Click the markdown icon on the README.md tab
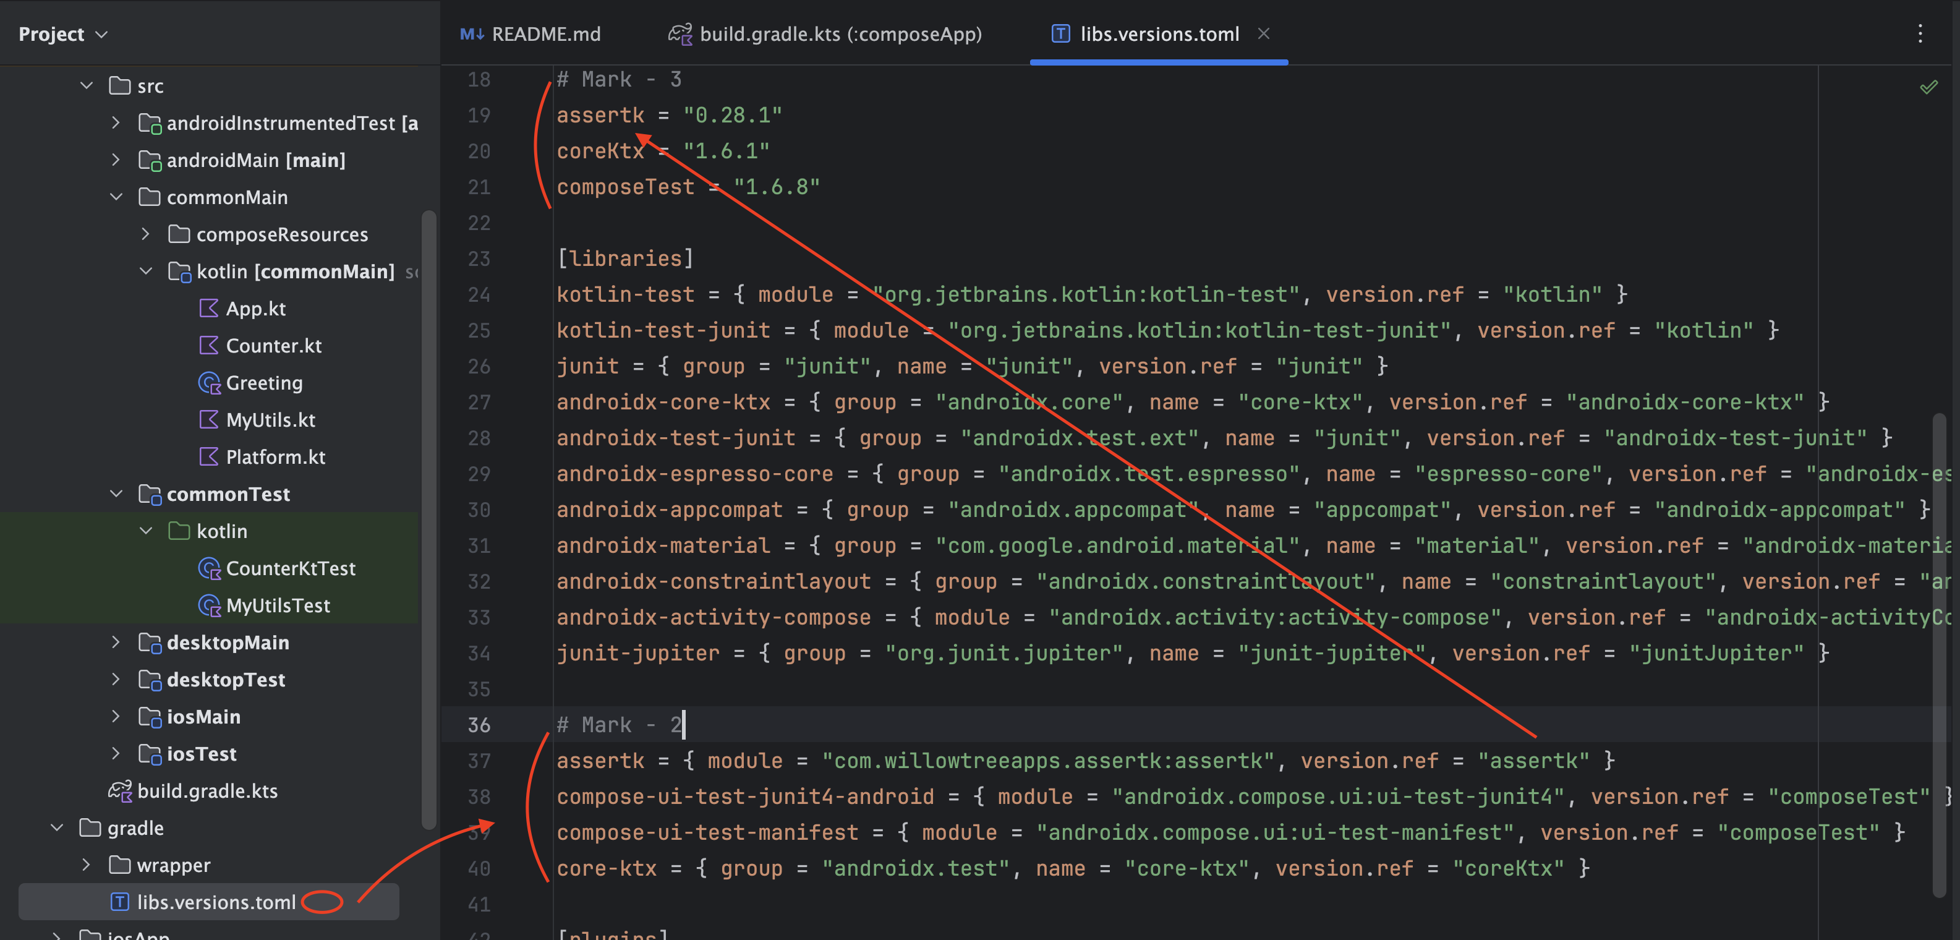This screenshot has height=940, width=1960. click(x=472, y=34)
